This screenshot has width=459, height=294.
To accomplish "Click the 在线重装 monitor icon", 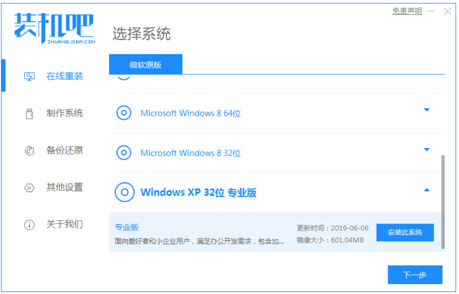I will [29, 77].
